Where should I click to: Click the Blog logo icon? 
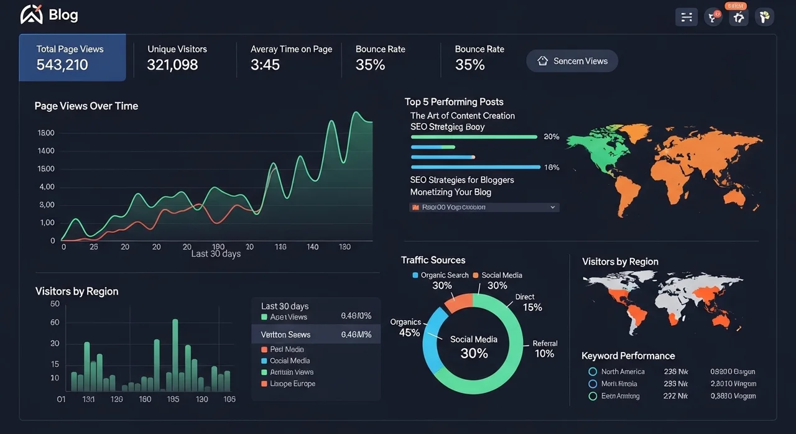(x=31, y=15)
